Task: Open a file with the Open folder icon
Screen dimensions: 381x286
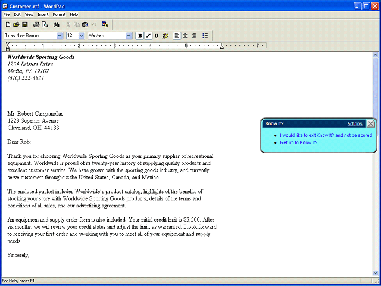Action: pos(16,24)
